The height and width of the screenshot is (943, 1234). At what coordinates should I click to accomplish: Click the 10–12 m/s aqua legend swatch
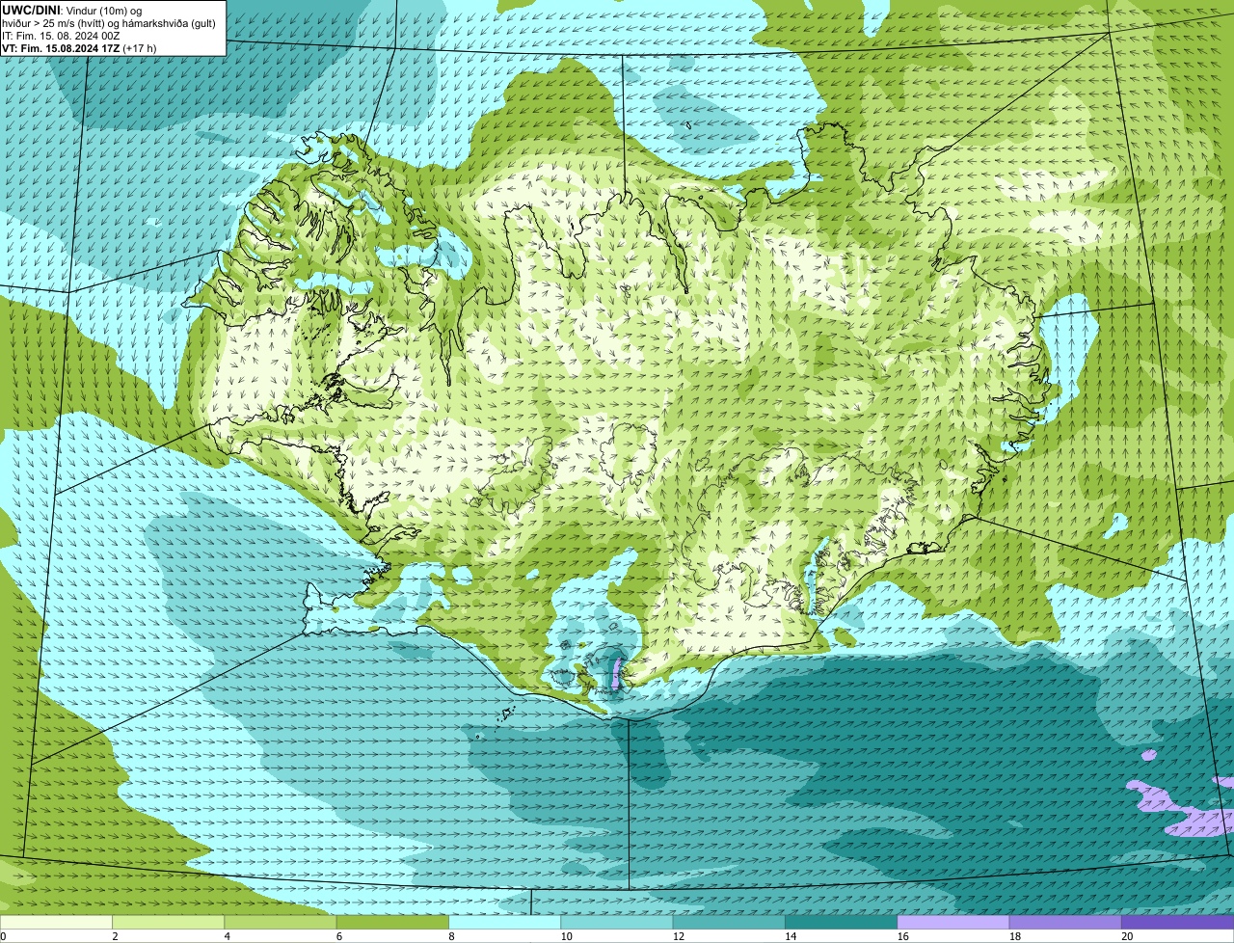pyautogui.click(x=617, y=923)
